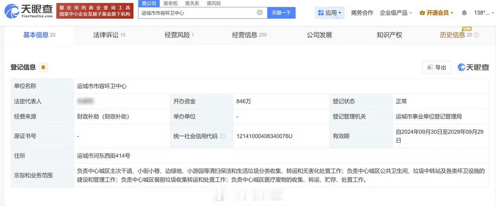Open the 公司发展 tab

319,35
